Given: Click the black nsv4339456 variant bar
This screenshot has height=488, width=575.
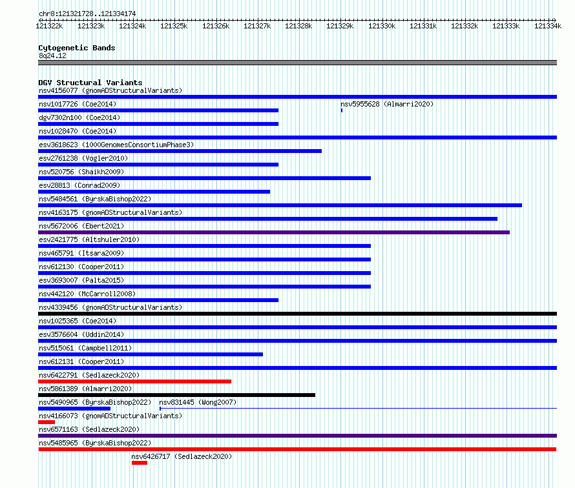Looking at the screenshot, I should (x=297, y=314).
